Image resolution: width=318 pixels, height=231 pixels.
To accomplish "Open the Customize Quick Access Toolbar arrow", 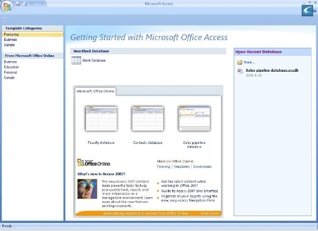I will (x=42, y=4).
